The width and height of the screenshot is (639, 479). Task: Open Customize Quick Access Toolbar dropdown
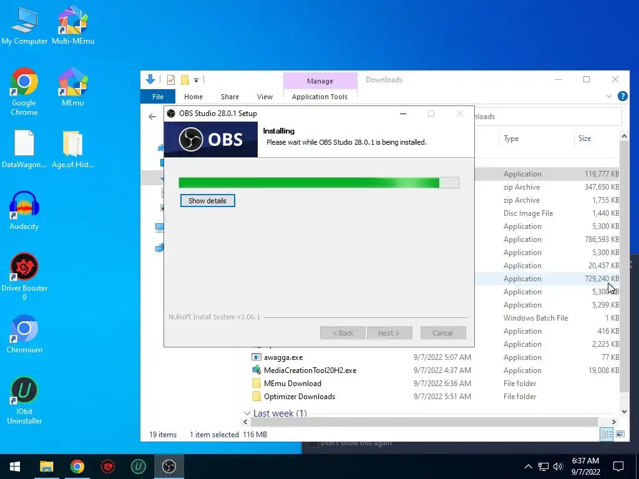click(x=196, y=80)
